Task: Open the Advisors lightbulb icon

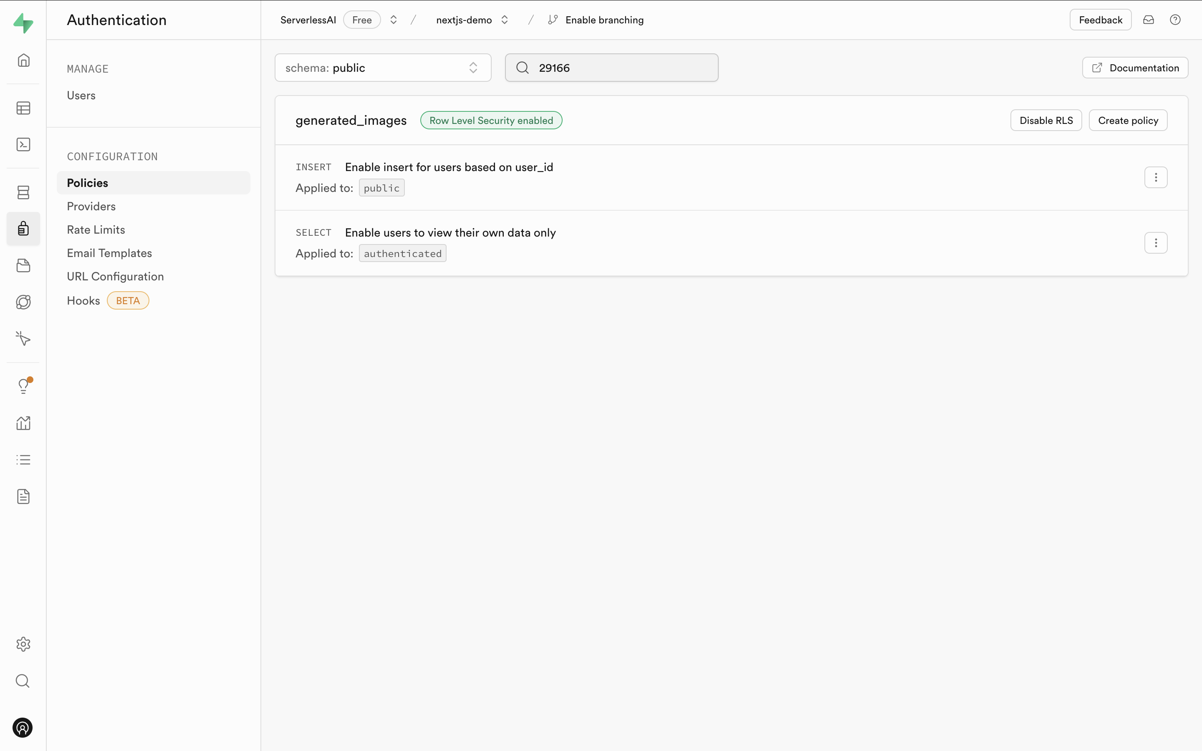Action: click(x=23, y=386)
